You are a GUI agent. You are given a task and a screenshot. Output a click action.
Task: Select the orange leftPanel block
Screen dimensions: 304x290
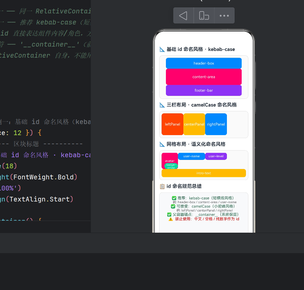(172, 124)
